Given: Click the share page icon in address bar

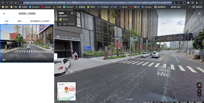Looking at the screenshot, I should (x=179, y=3).
